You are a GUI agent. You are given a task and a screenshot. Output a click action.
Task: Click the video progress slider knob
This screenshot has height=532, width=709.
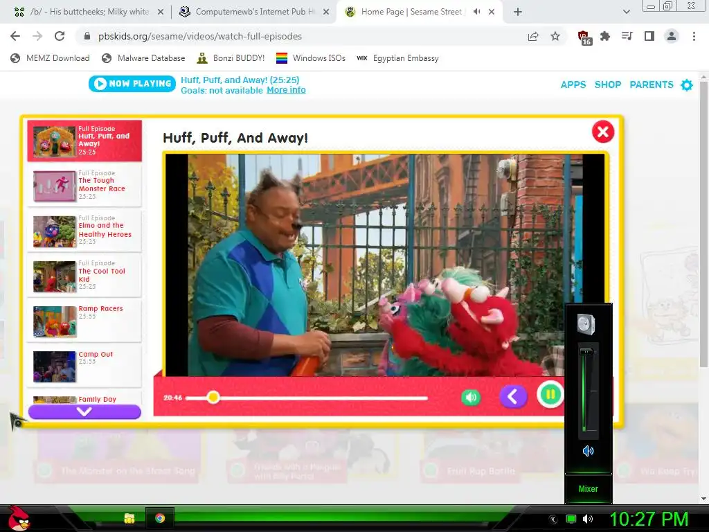(x=213, y=397)
